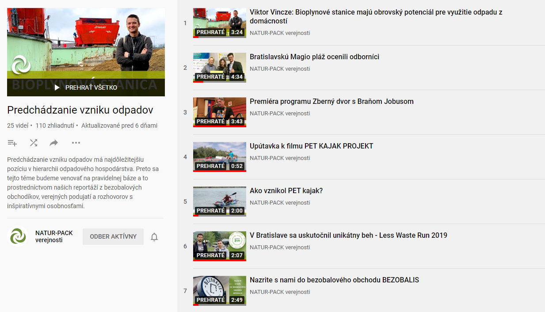Viewport: 545px width, 312px height.
Task: Open the Bratislavskú Magio pláž video thumbnail
Action: click(x=220, y=68)
